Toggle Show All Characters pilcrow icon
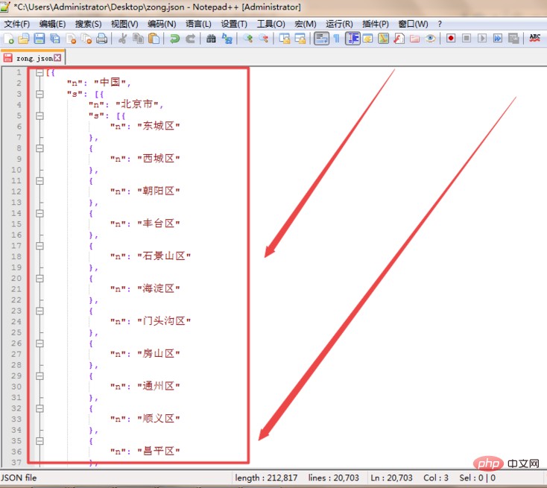The width and height of the screenshot is (547, 488). [336, 39]
